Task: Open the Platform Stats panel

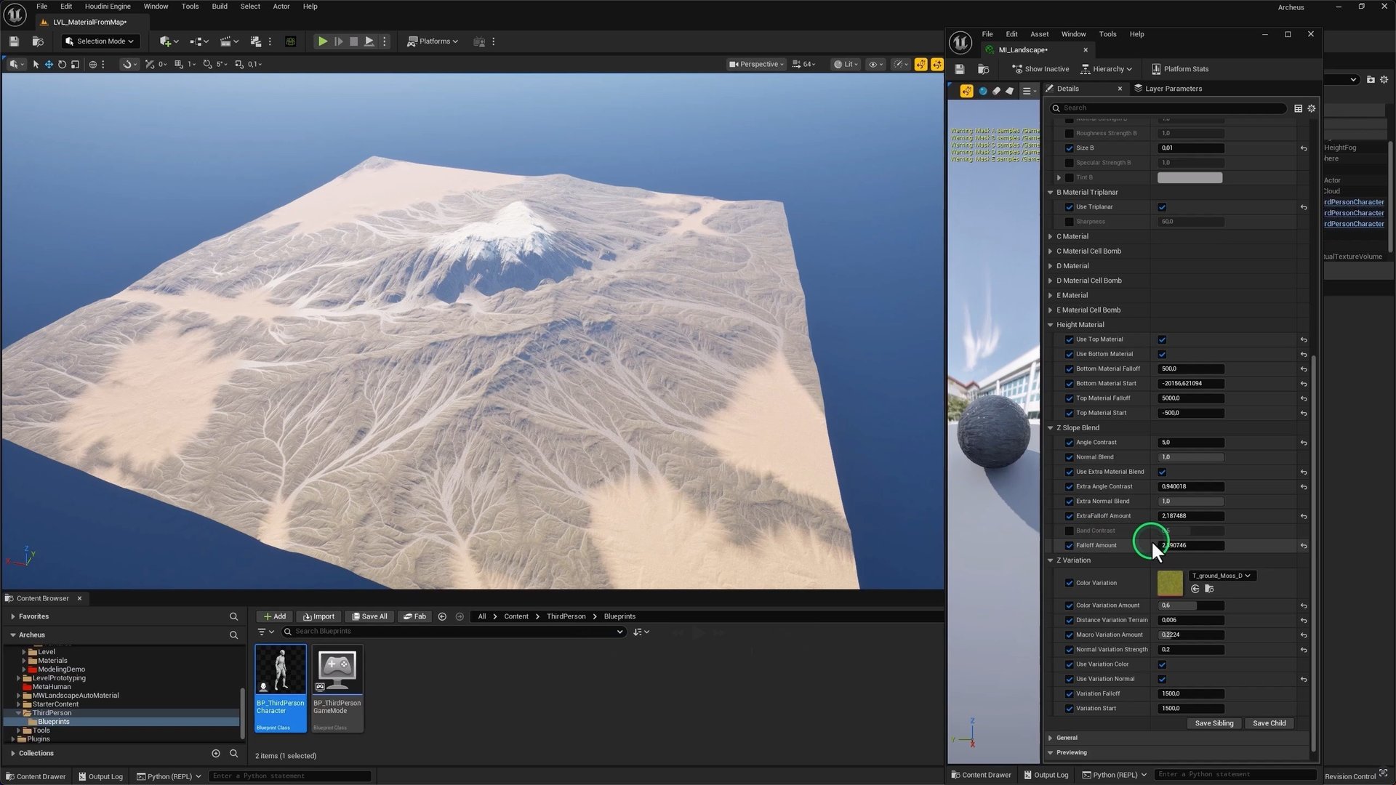Action: (x=1180, y=69)
